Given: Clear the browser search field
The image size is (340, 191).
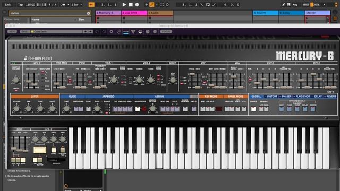Looking at the screenshot, I should pyautogui.click(x=89, y=13).
